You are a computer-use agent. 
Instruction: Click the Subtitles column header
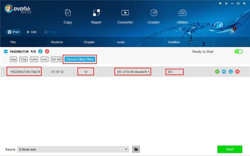pos(174,42)
